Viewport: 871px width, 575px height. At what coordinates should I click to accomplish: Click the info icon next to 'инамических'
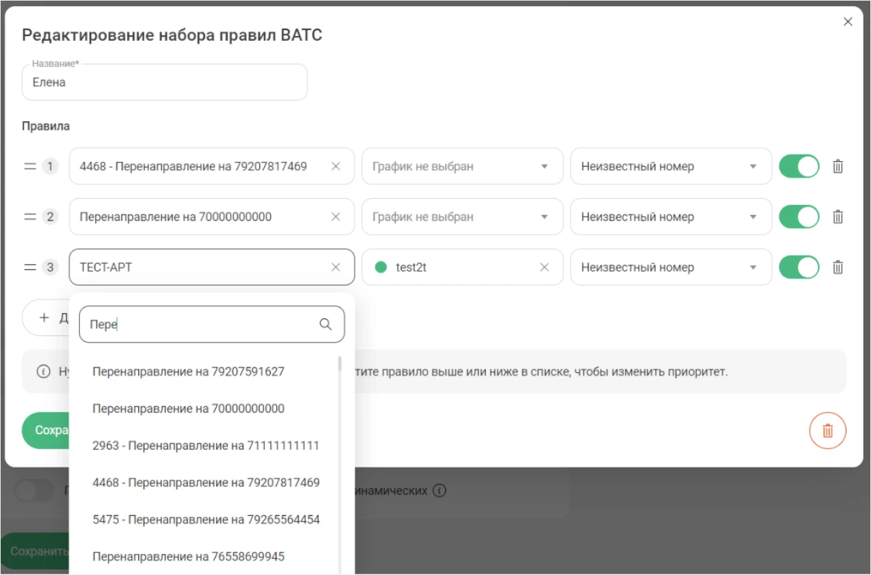[x=440, y=491]
